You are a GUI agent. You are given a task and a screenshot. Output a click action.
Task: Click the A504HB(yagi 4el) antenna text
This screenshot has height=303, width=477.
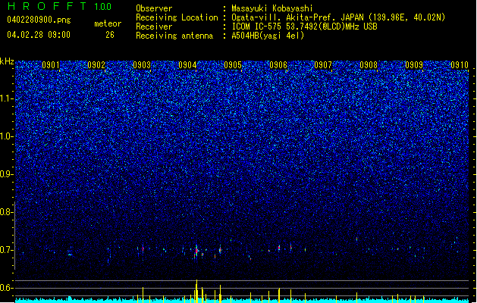click(x=268, y=36)
